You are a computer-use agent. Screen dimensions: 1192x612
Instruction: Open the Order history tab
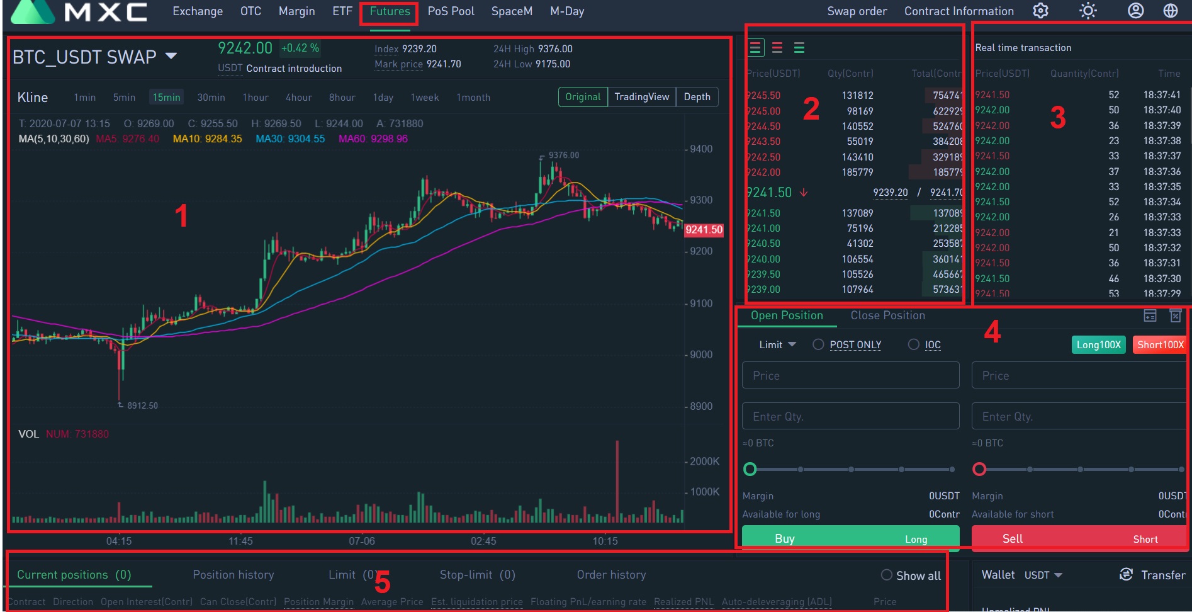[611, 575]
